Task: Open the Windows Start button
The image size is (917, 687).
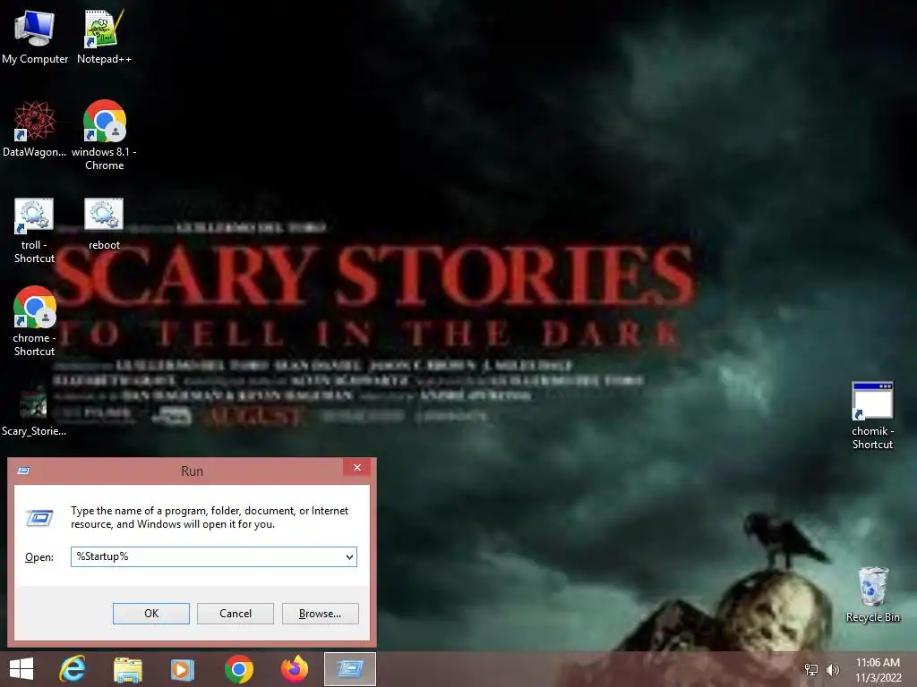Action: coord(21,669)
